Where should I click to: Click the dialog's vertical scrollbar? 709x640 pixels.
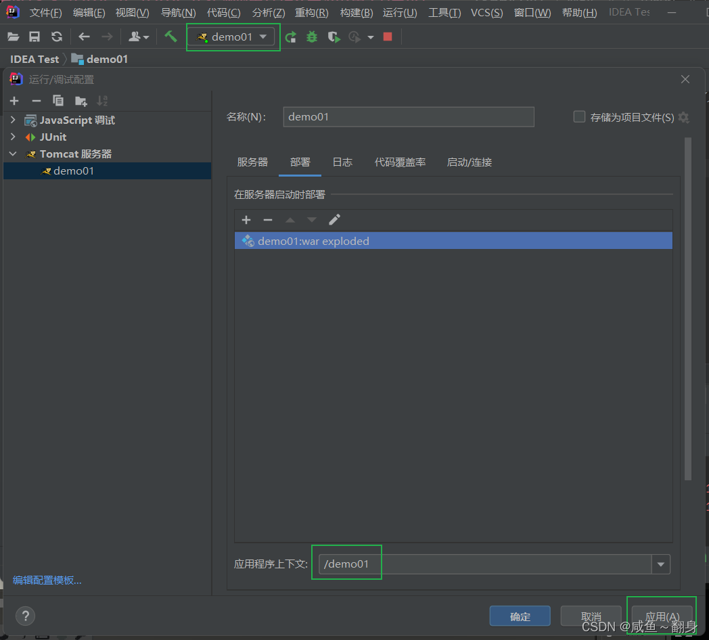(x=688, y=309)
